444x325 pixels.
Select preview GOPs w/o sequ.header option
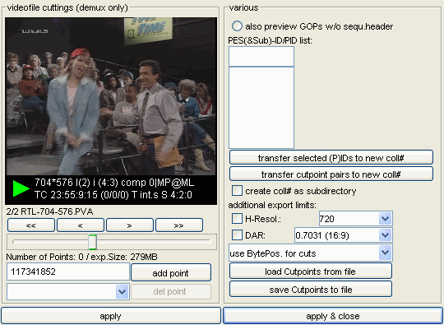coord(237,26)
